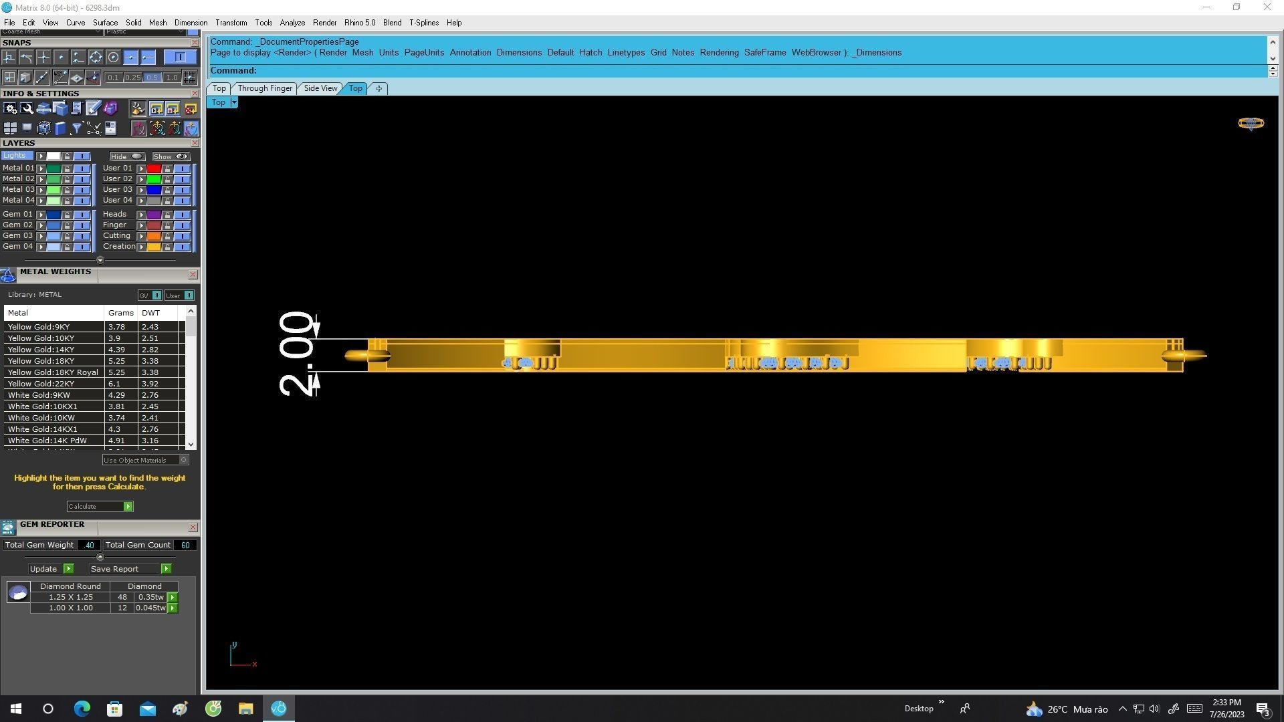Click the User 01 red color swatch

[x=154, y=168]
